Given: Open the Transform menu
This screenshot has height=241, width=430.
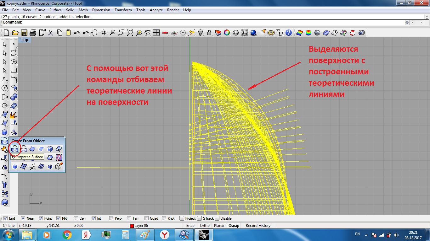Looking at the screenshot, I should (x=123, y=10).
